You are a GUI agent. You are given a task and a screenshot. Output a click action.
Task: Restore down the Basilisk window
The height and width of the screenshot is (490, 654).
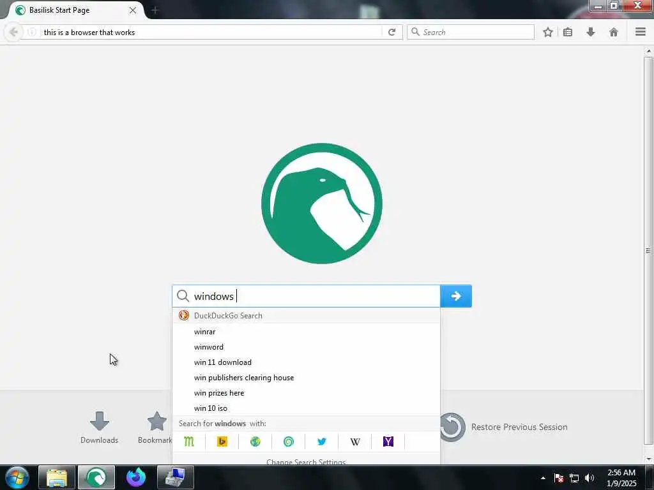pos(614,6)
